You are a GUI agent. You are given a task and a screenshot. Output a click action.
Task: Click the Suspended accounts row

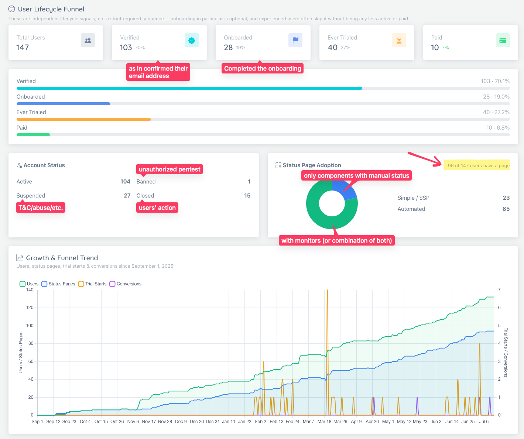(x=73, y=196)
